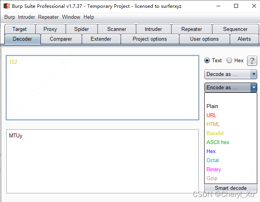The image size is (260, 202).
Task: Choose Base64 from the encode list
Action: pos(215,133)
